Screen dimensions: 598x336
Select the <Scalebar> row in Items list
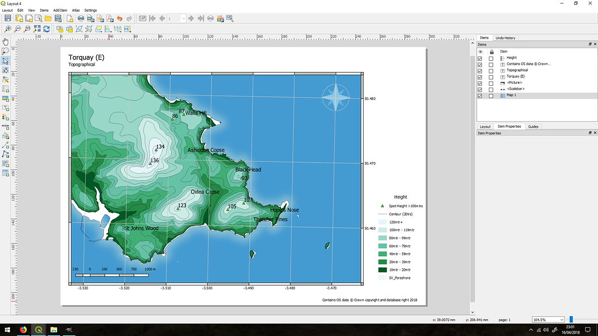(537, 89)
